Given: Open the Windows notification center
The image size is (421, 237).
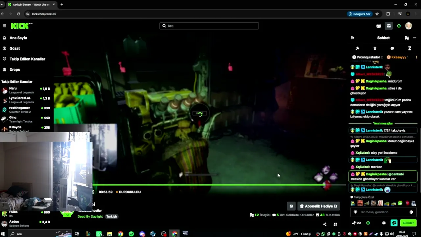Looking at the screenshot, I should (x=414, y=234).
